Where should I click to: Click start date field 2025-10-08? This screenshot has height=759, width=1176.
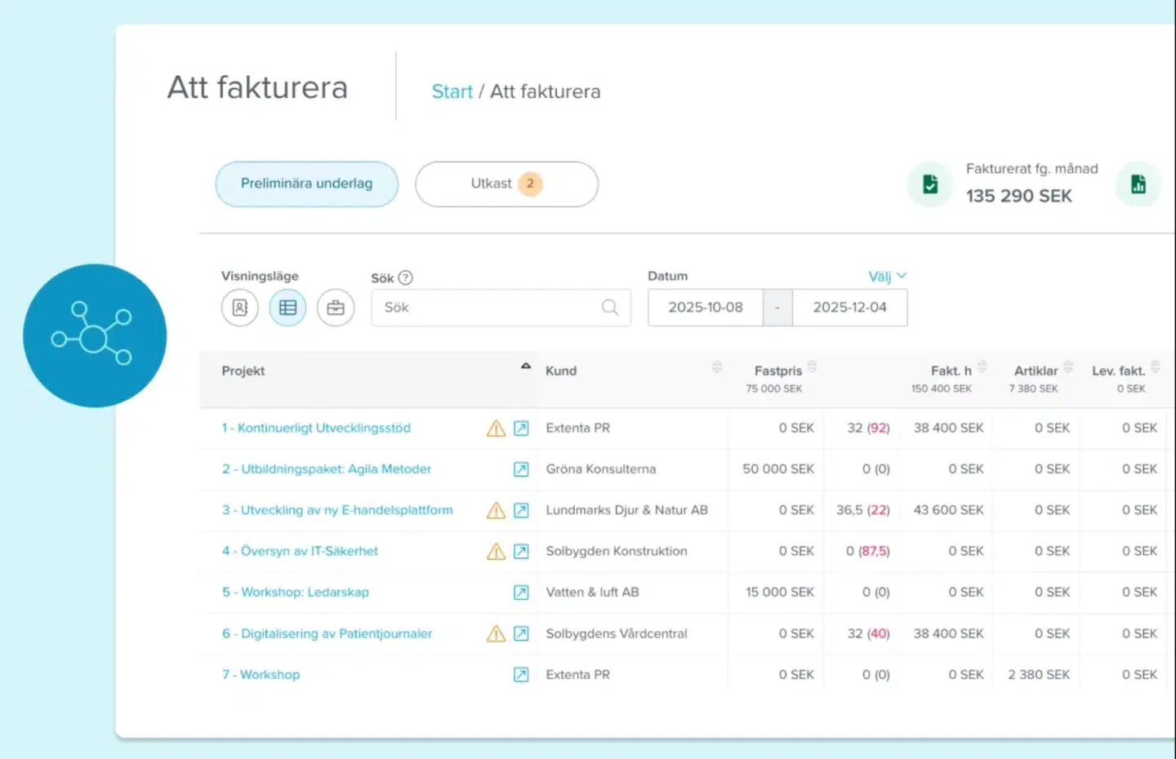pos(706,308)
